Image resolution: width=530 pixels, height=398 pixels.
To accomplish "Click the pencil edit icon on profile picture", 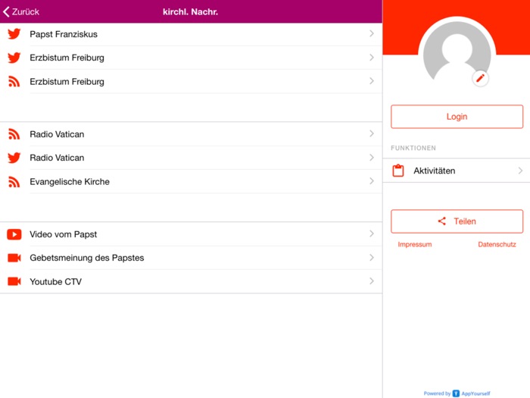I will click(x=480, y=78).
